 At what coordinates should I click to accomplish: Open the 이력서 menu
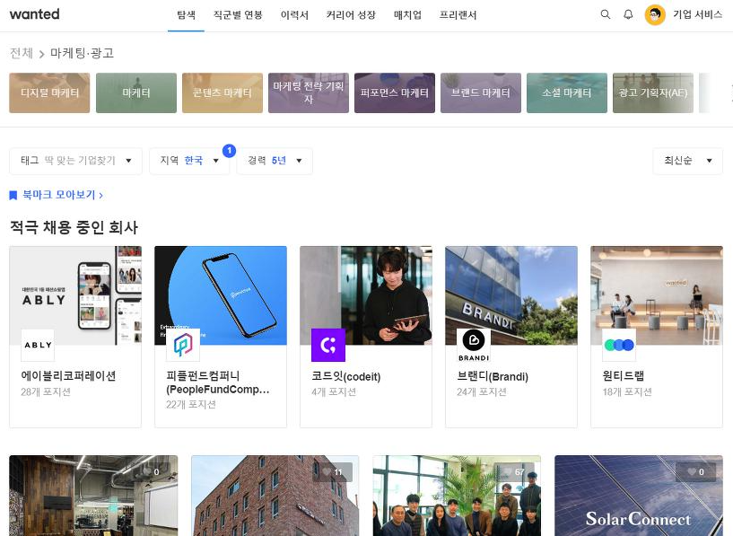[x=294, y=15]
